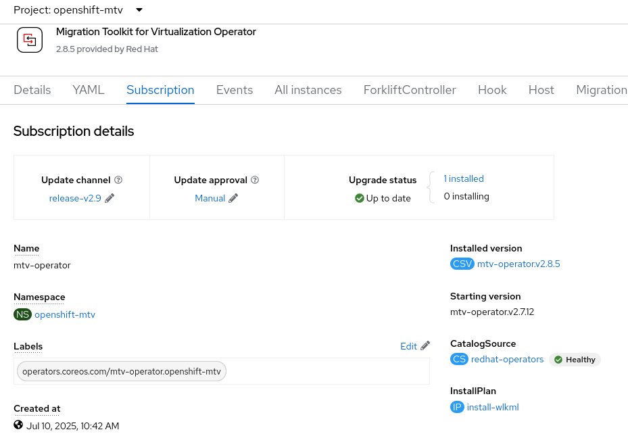
Task: Open the Events tab
Action: [x=235, y=90]
